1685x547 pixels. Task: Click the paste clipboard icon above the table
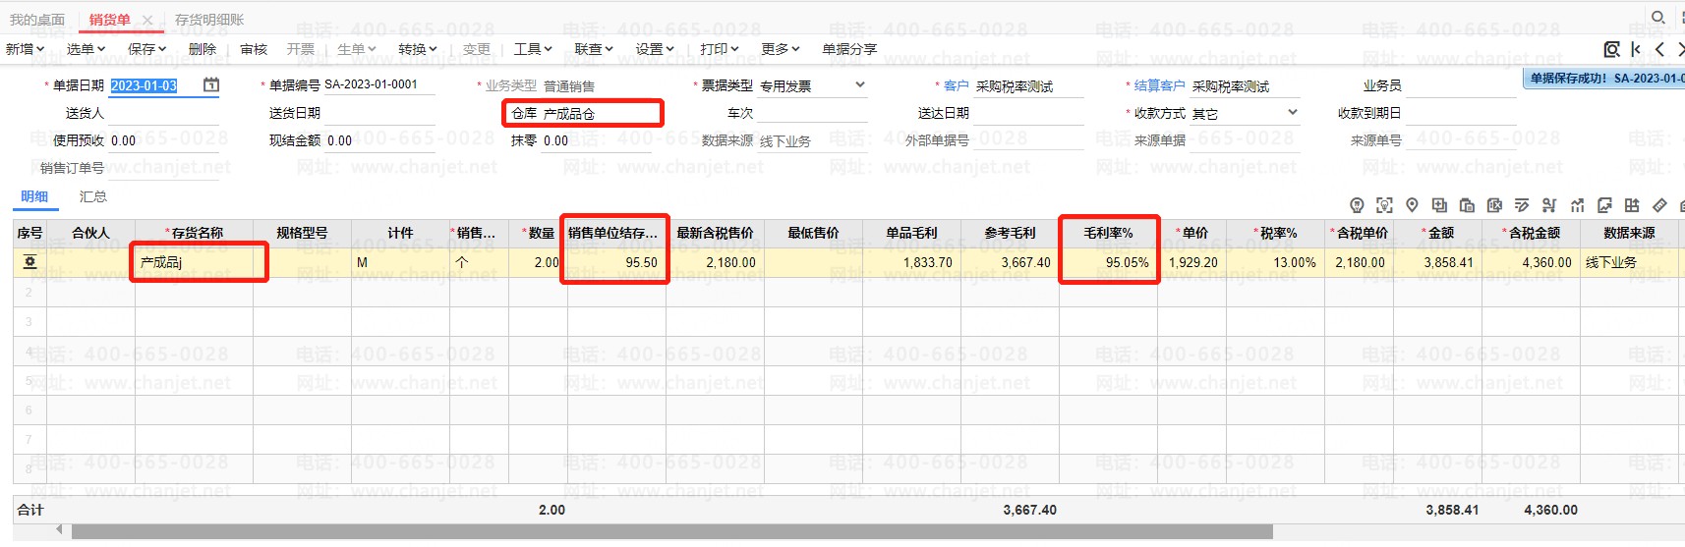point(1467,205)
